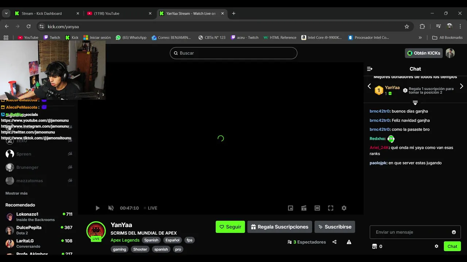Image resolution: width=467 pixels, height=262 pixels.
Task: Collapse the chat panel using the arrow icon
Action: pos(370,69)
